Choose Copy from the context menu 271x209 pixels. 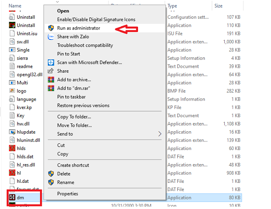tap(105, 154)
